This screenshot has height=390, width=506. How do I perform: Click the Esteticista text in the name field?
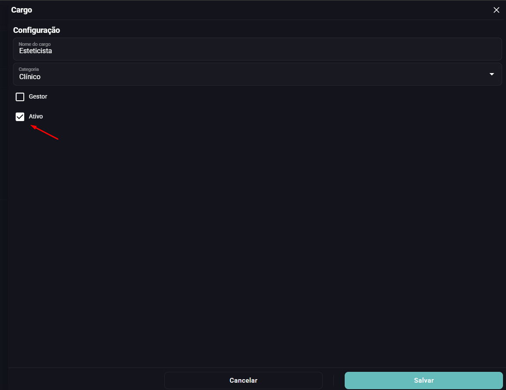point(35,51)
